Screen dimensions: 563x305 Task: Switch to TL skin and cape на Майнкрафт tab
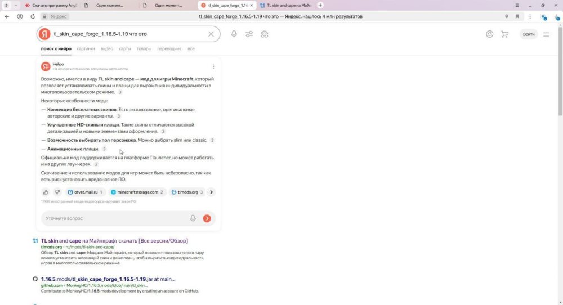click(x=286, y=6)
